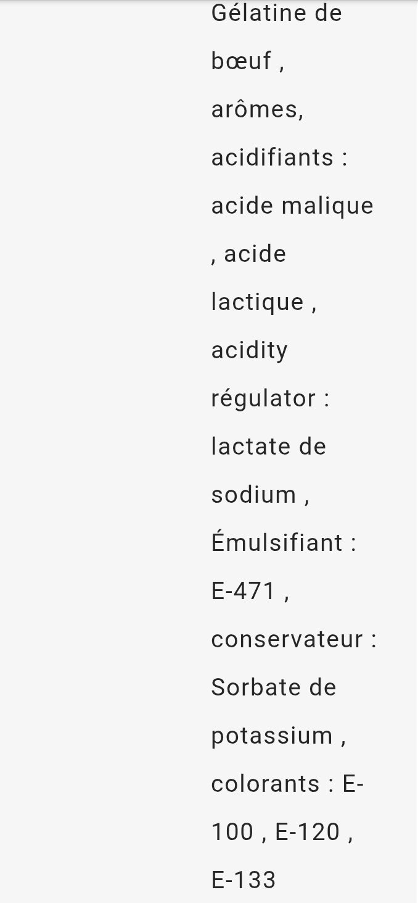Click the text 'régulator :'
The width and height of the screenshot is (418, 903).
(271, 399)
